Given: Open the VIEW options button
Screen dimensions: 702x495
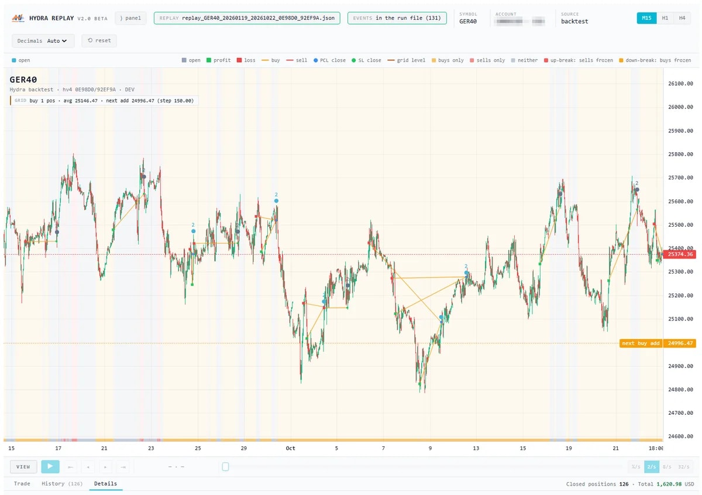Looking at the screenshot, I should click(x=23, y=467).
